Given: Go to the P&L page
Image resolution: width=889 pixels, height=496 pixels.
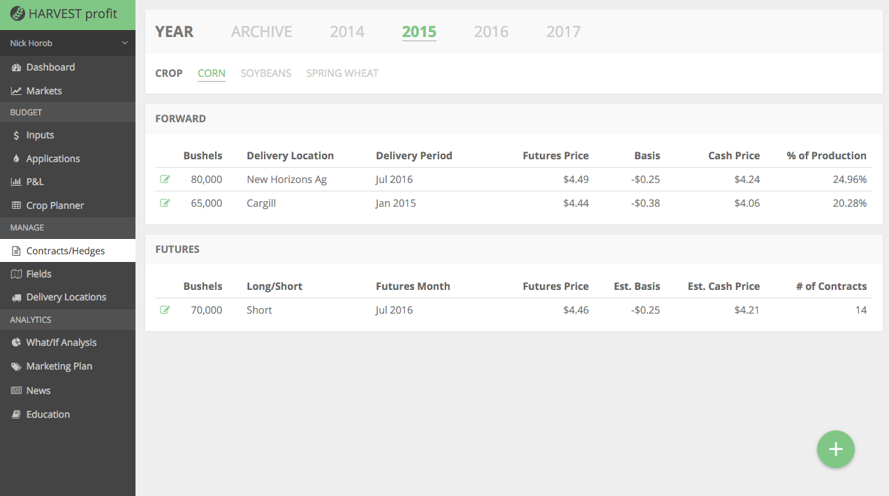Looking at the screenshot, I should pos(35,182).
